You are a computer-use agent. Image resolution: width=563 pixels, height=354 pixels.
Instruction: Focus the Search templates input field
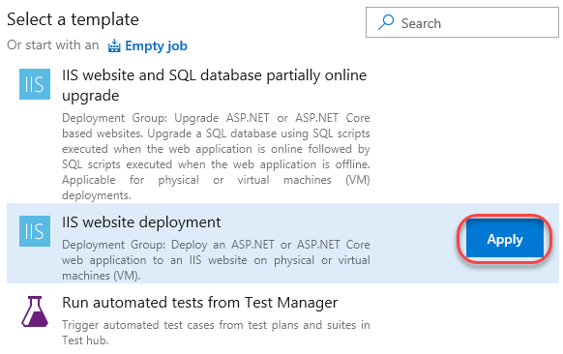click(462, 22)
